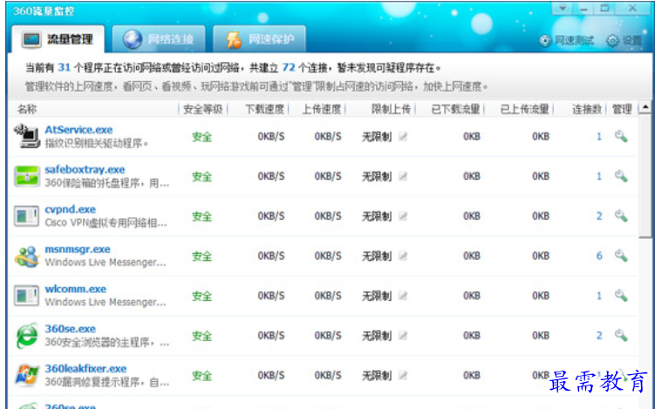The image size is (655, 409).
Task: Edit upload limit for safeboxtray.exe
Action: [403, 176]
